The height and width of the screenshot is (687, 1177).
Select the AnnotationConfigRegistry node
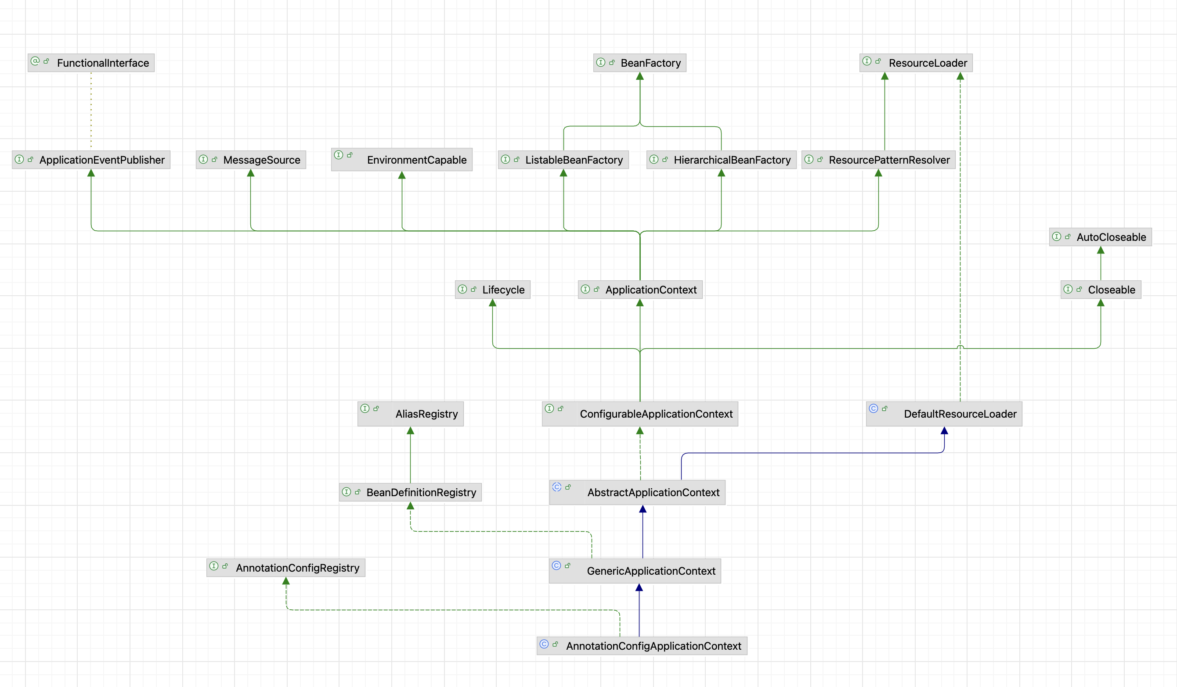[297, 568]
